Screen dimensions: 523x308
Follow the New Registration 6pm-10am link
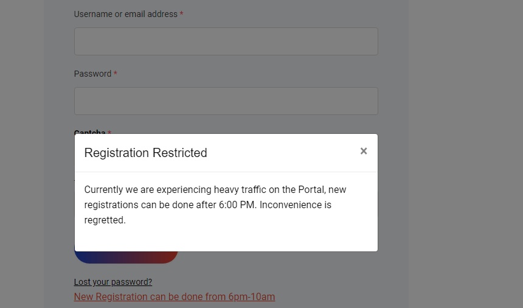(175, 296)
